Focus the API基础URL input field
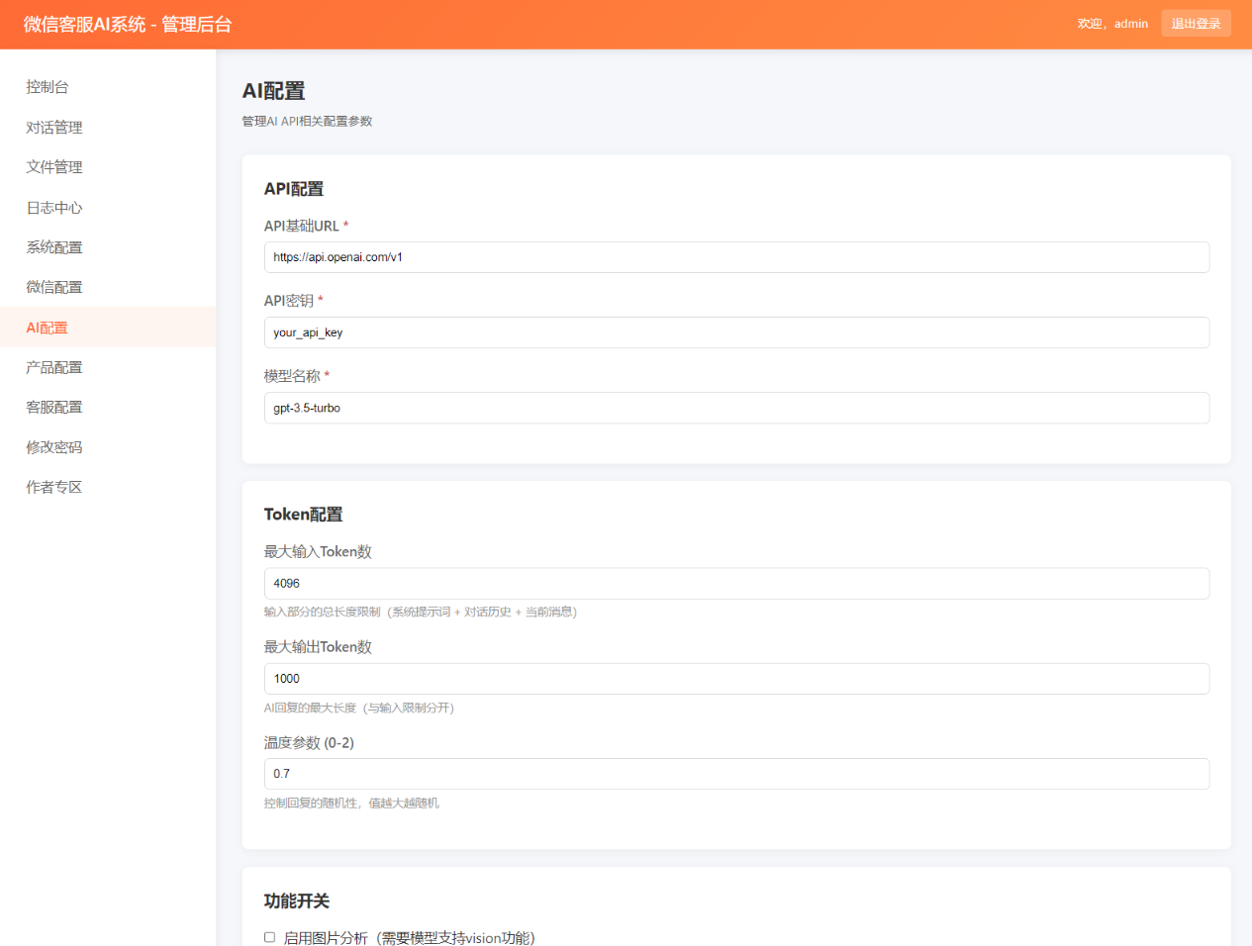 [735, 257]
